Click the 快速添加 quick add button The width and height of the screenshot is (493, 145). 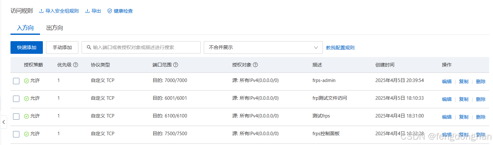point(27,47)
